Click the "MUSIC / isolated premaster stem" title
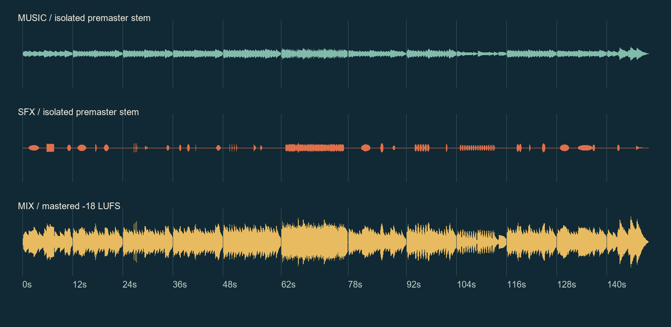The height and width of the screenshot is (327, 671). tap(84, 18)
